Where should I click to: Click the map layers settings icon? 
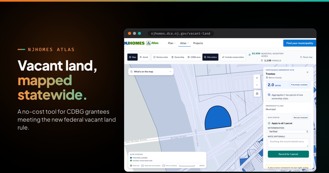(132, 72)
